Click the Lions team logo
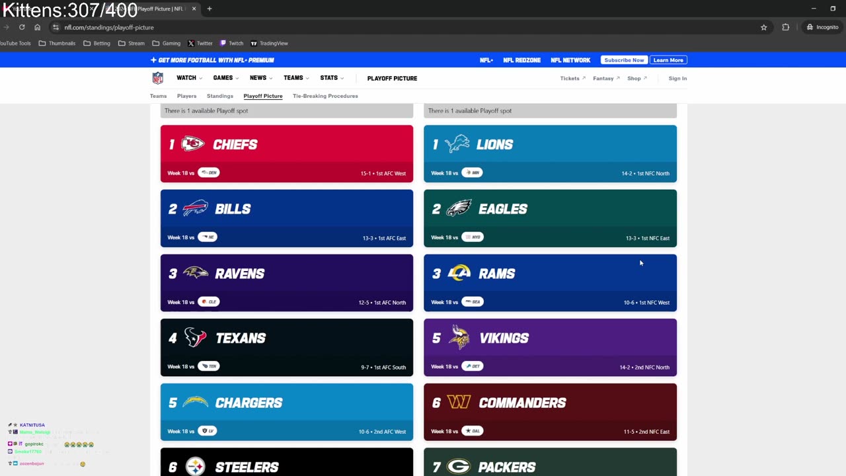 click(x=458, y=143)
